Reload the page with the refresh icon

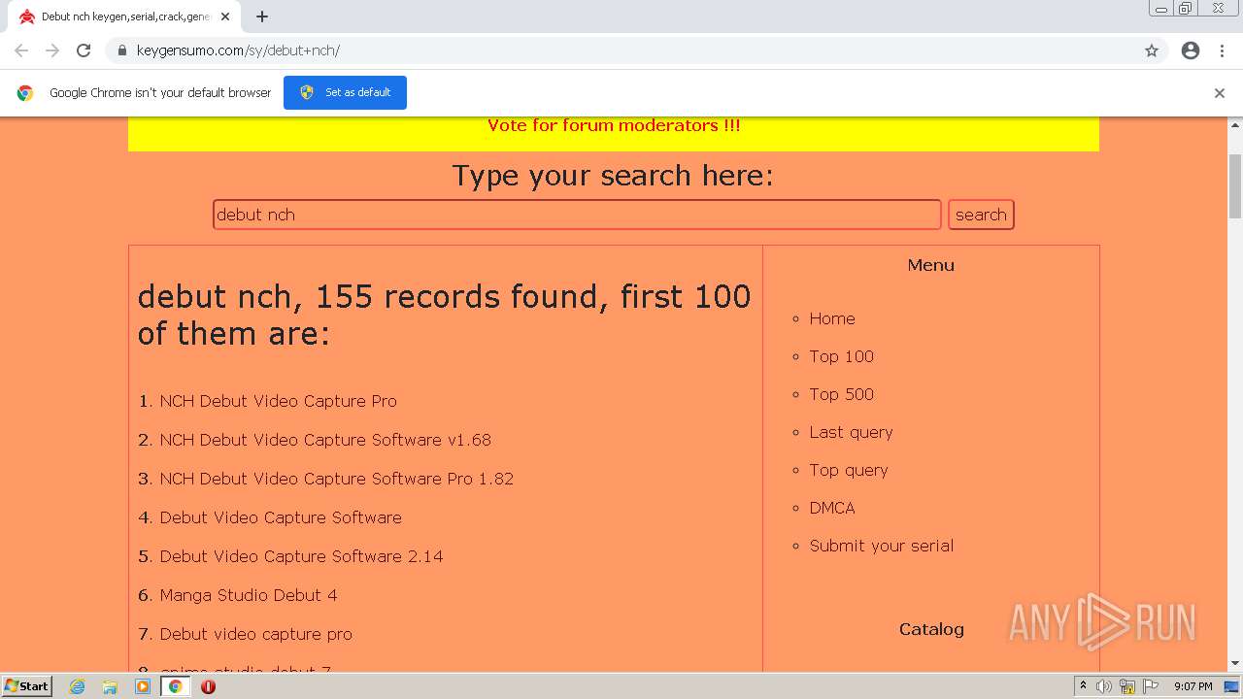84,50
